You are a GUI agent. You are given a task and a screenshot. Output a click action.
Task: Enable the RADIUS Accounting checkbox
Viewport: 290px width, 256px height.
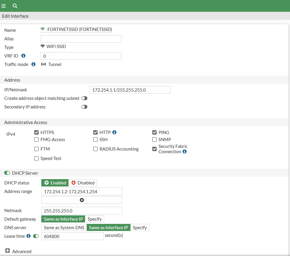pos(95,149)
